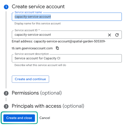Click the step 3 circle icon
The height and width of the screenshot is (129, 129).
coord(6,106)
